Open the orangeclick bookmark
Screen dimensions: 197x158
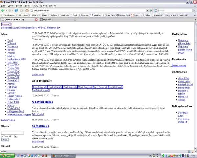183,15
